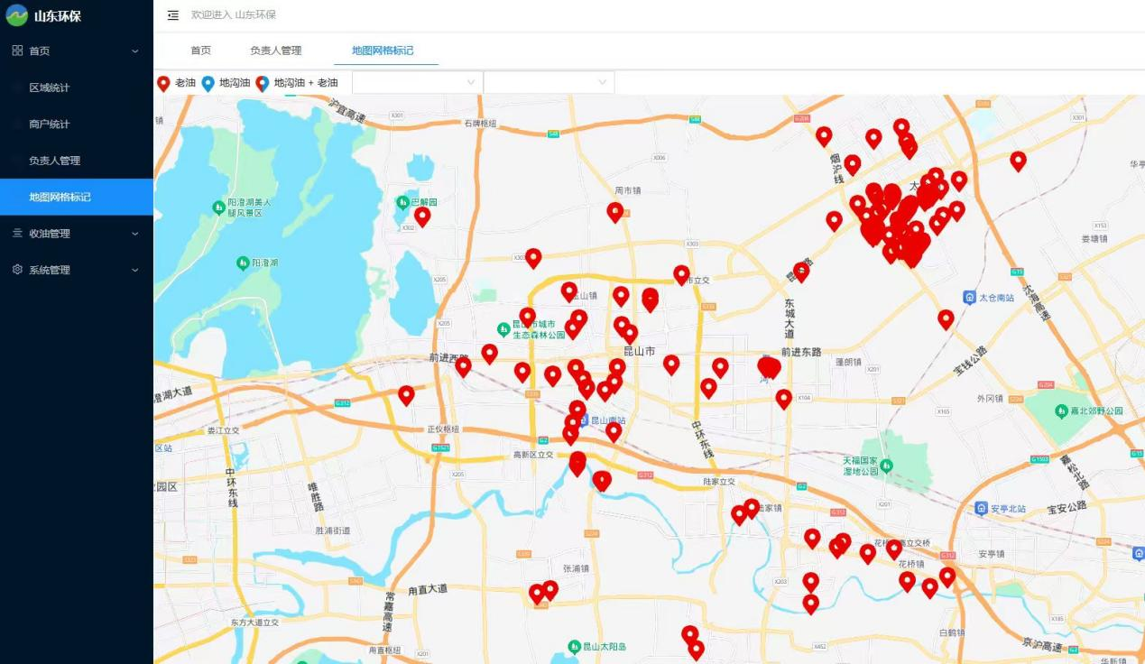Open the first empty filter dropdown
Image resolution: width=1145 pixels, height=664 pixels.
(x=417, y=82)
